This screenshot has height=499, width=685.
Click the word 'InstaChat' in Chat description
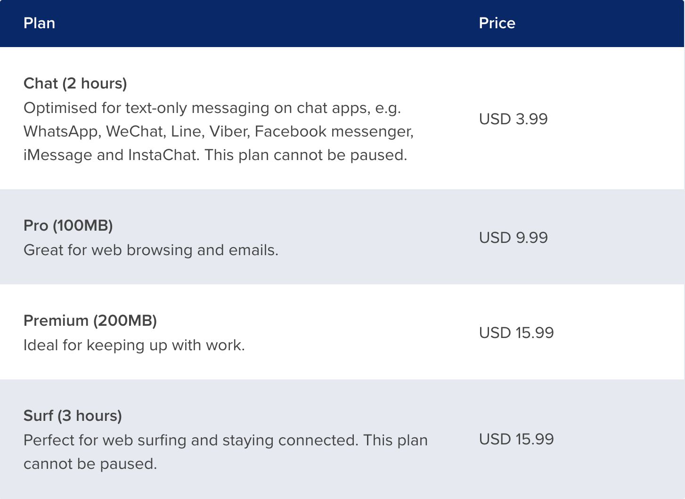click(x=162, y=155)
